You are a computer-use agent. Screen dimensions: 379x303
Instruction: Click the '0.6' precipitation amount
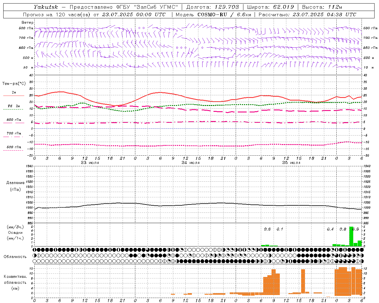267,229
